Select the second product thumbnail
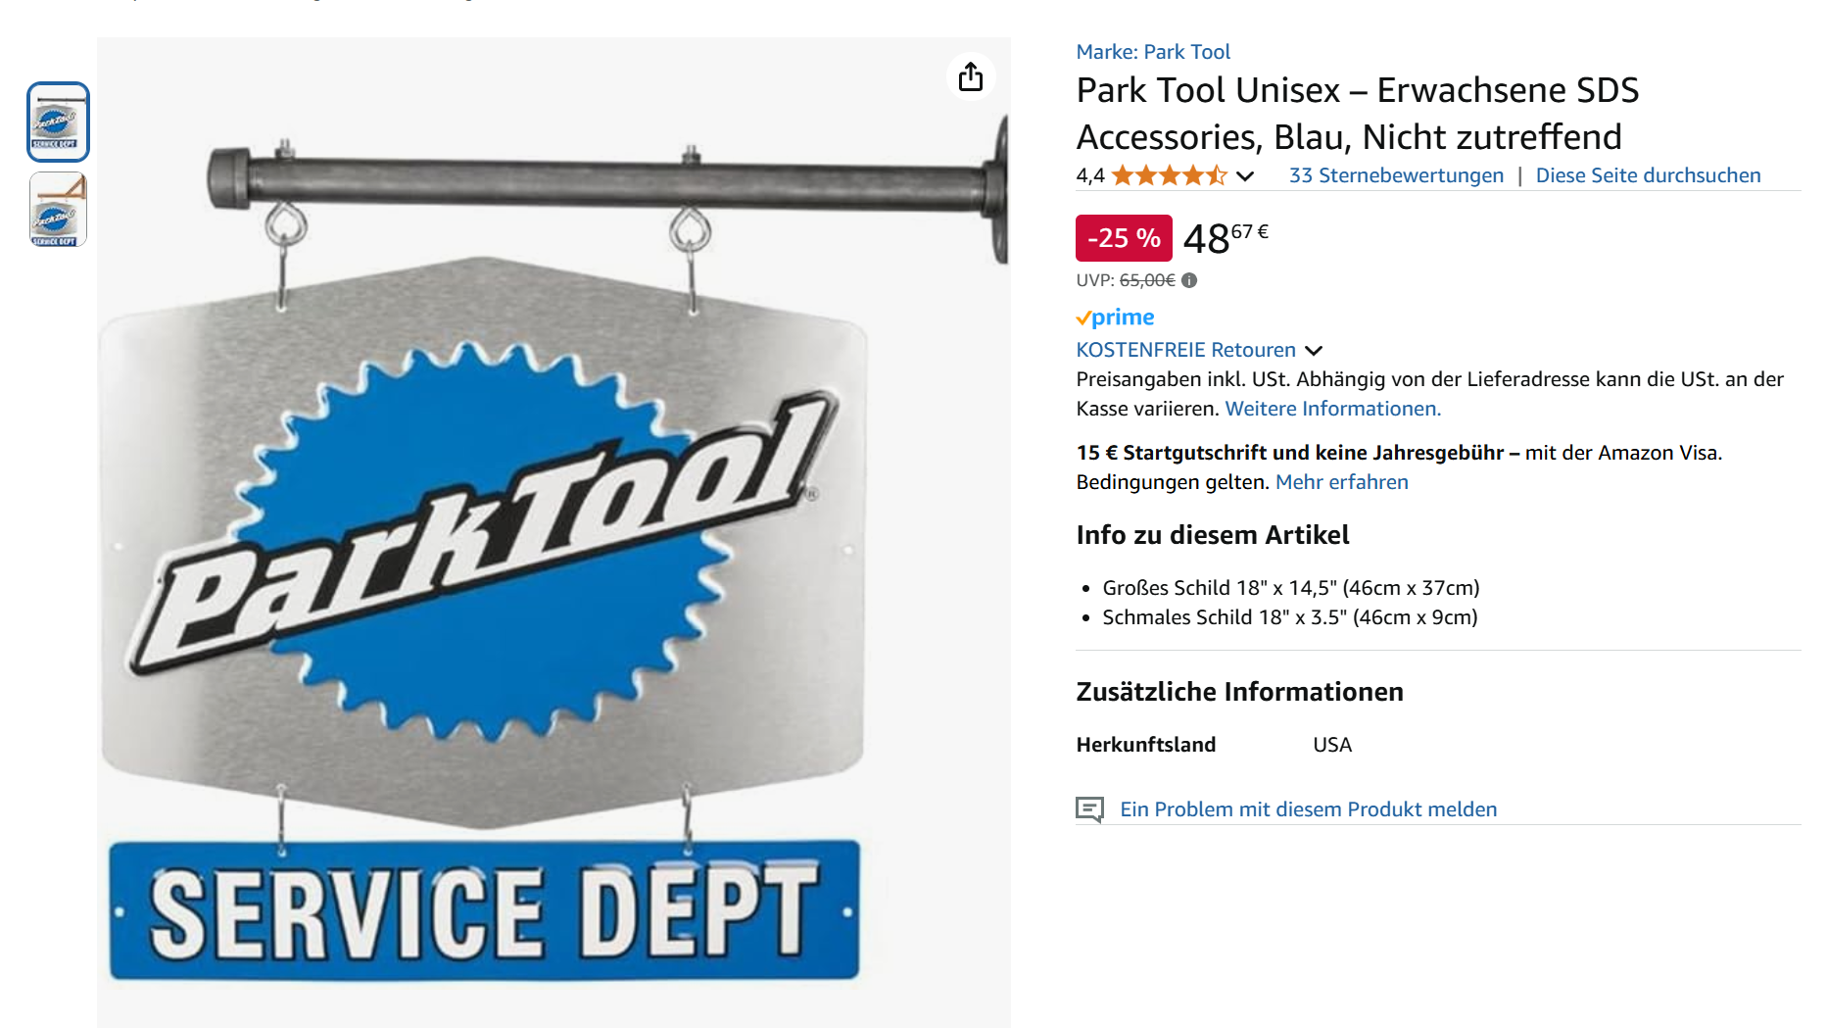The height and width of the screenshot is (1028, 1827). pyautogui.click(x=58, y=209)
